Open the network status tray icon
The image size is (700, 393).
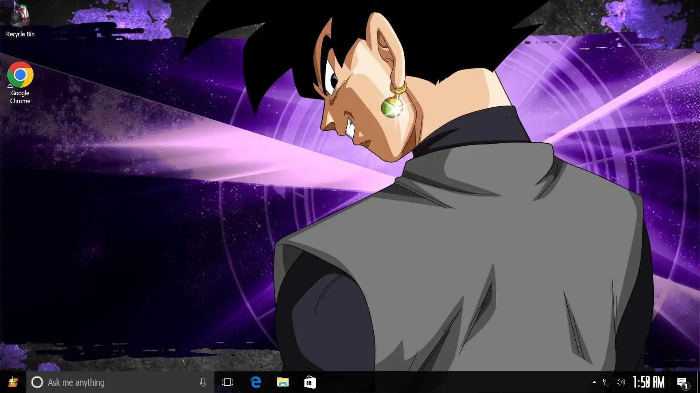coord(607,382)
